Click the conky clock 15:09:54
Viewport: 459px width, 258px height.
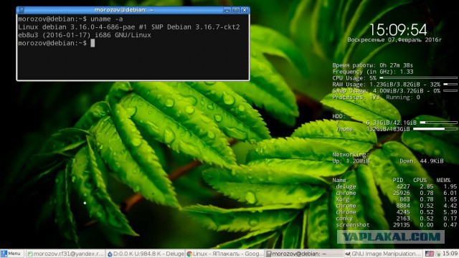399,30
